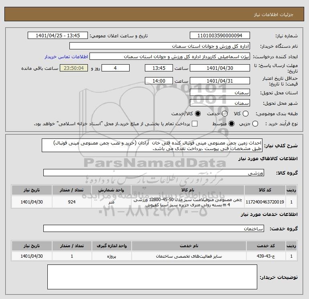Select the متوسط purchase type radio

pyautogui.click(x=232, y=124)
